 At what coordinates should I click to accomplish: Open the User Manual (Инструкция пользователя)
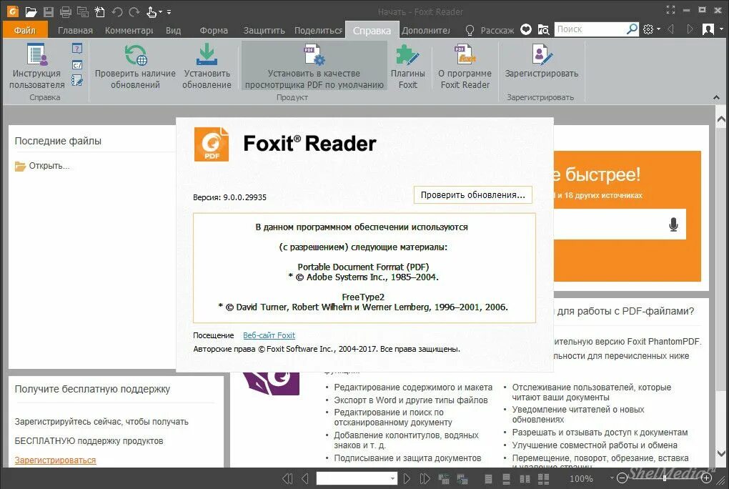click(x=36, y=66)
